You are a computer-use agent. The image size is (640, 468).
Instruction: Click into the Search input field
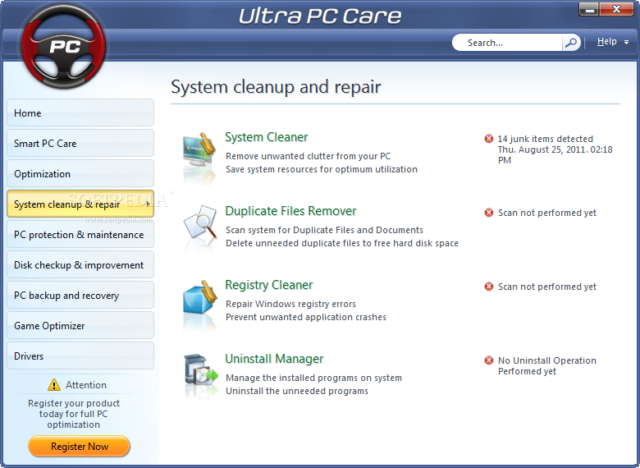(507, 43)
